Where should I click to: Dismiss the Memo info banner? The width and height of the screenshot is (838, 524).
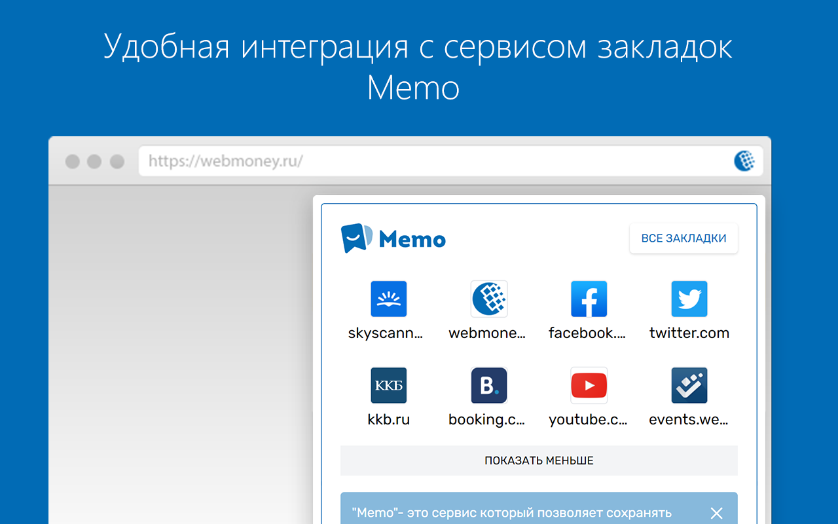coord(716,513)
